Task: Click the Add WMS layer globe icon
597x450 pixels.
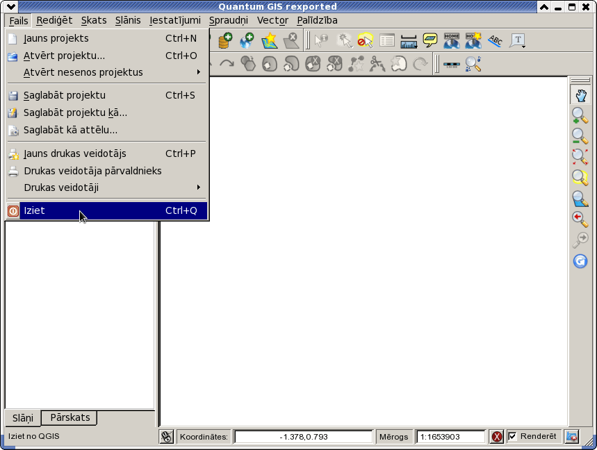Action: [247, 40]
